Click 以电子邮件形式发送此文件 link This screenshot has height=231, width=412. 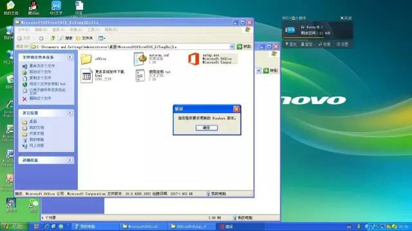click(x=47, y=91)
